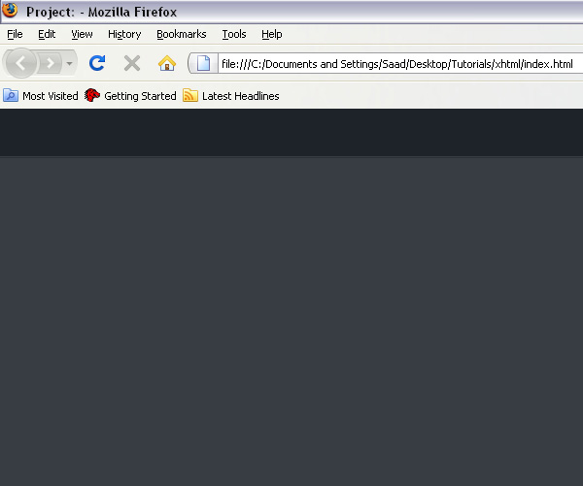
Task: Click the Latest Headlines RSS feed icon
Action: 190,95
